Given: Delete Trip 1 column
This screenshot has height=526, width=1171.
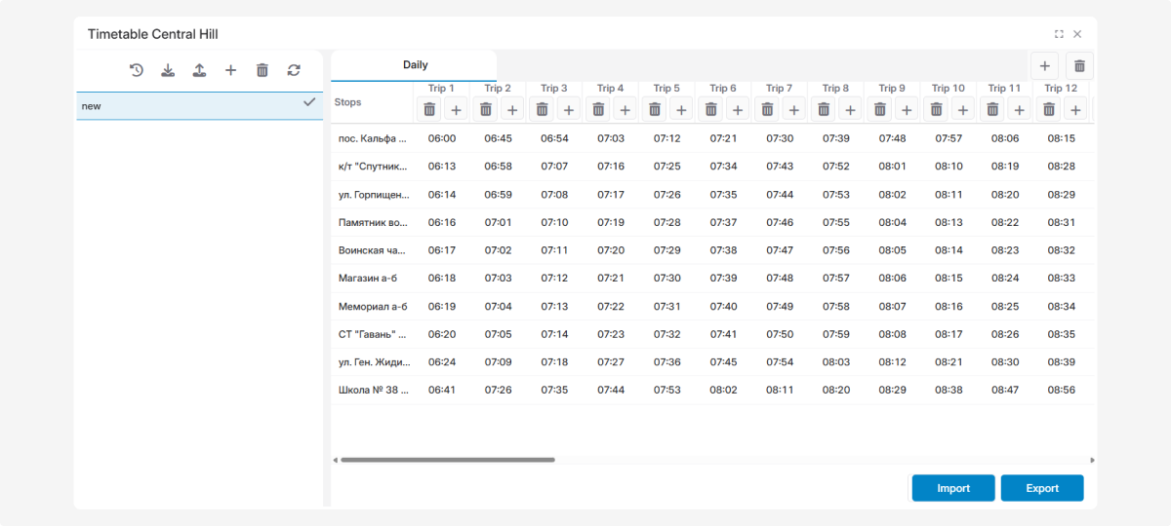Looking at the screenshot, I should 429,109.
